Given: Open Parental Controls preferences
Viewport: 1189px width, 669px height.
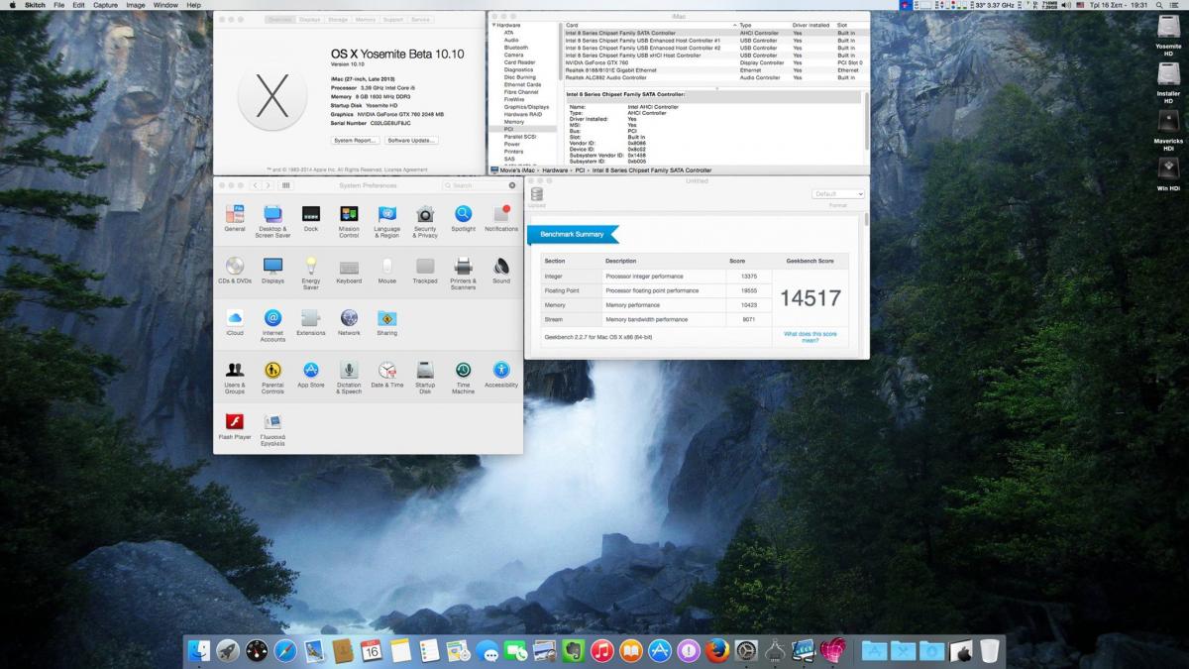Looking at the screenshot, I should [272, 377].
